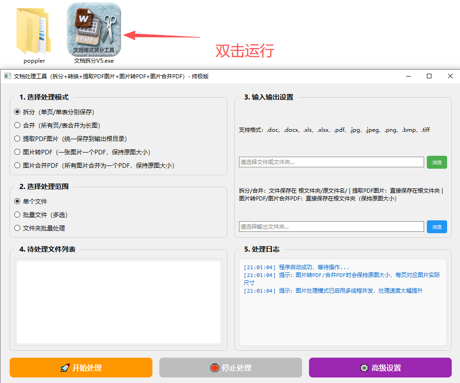Click the 文档拆分V5.exe application icon
Screen dimensions: 460x383
pyautogui.click(x=94, y=30)
